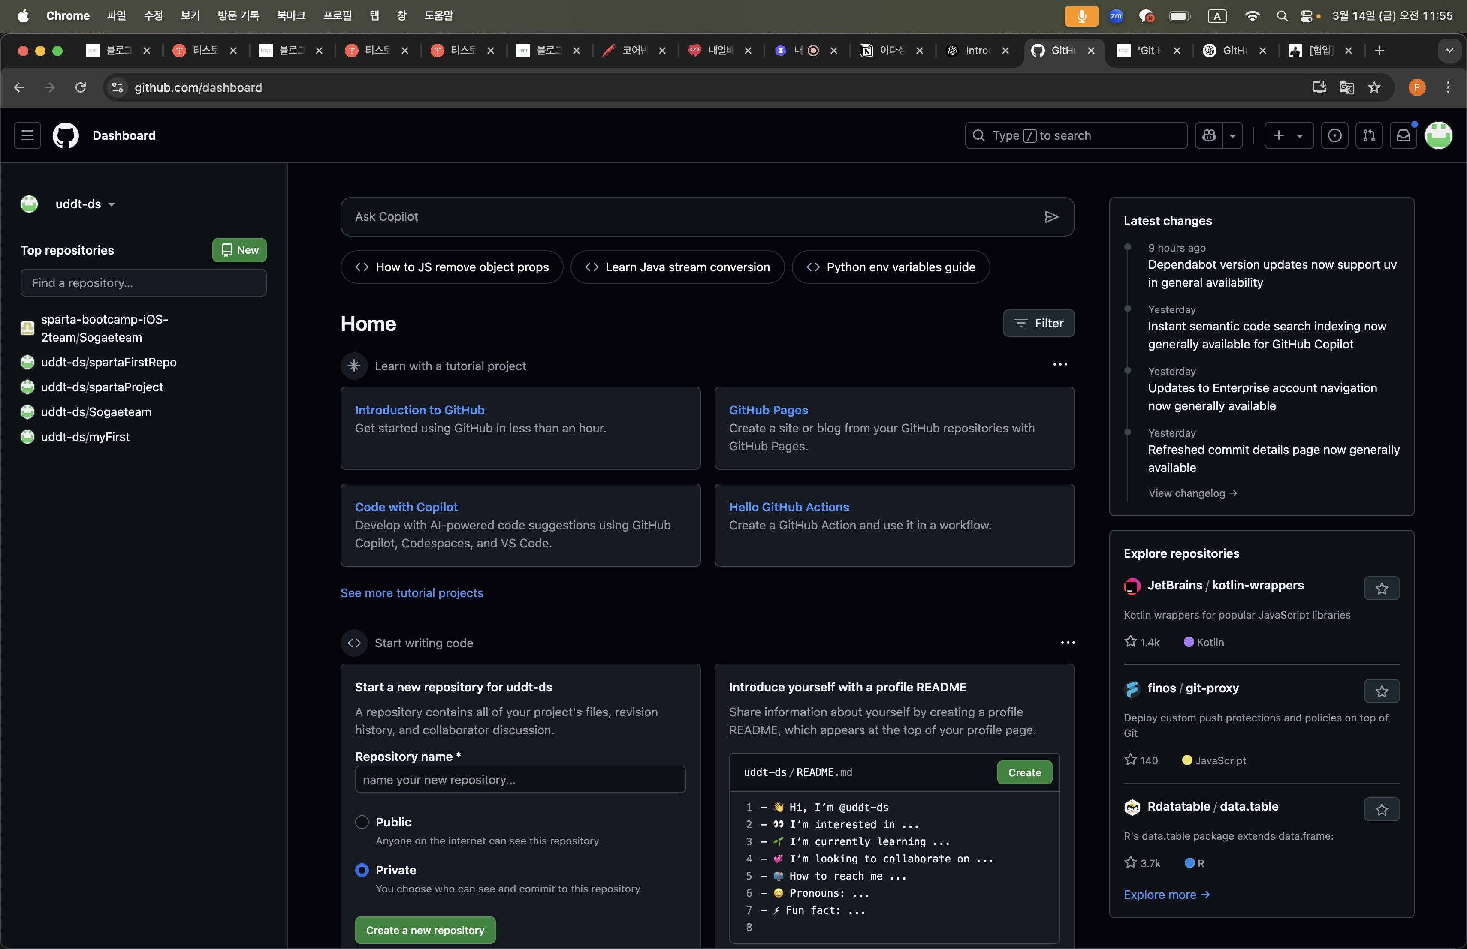Select Learn Java stream conversion suggestion
This screenshot has width=1467, height=949.
pyautogui.click(x=677, y=267)
